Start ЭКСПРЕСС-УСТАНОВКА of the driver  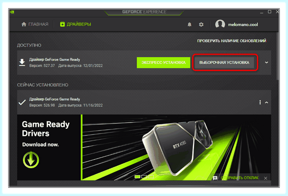coord(163,62)
